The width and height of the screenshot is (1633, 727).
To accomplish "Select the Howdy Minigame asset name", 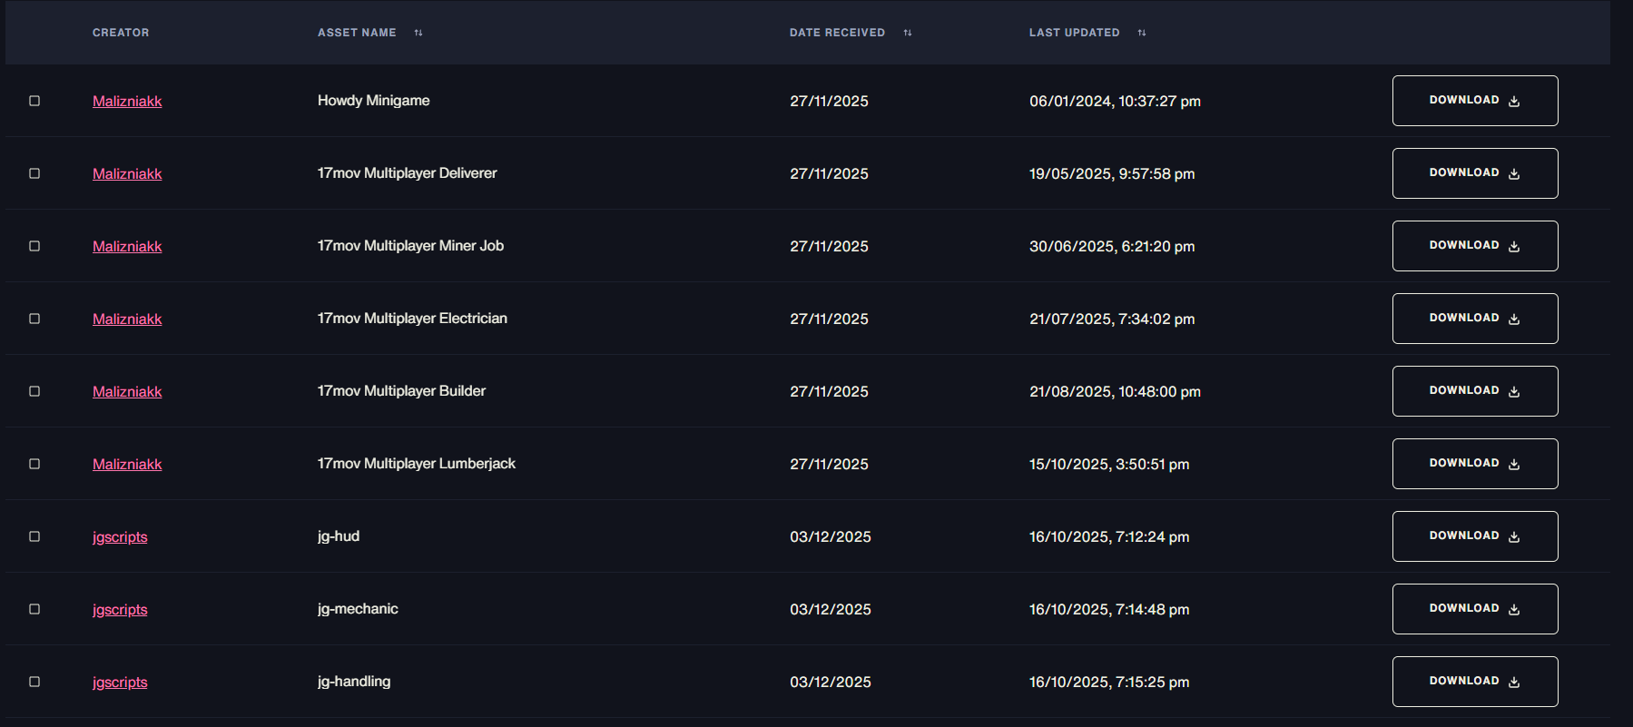I will 374,101.
